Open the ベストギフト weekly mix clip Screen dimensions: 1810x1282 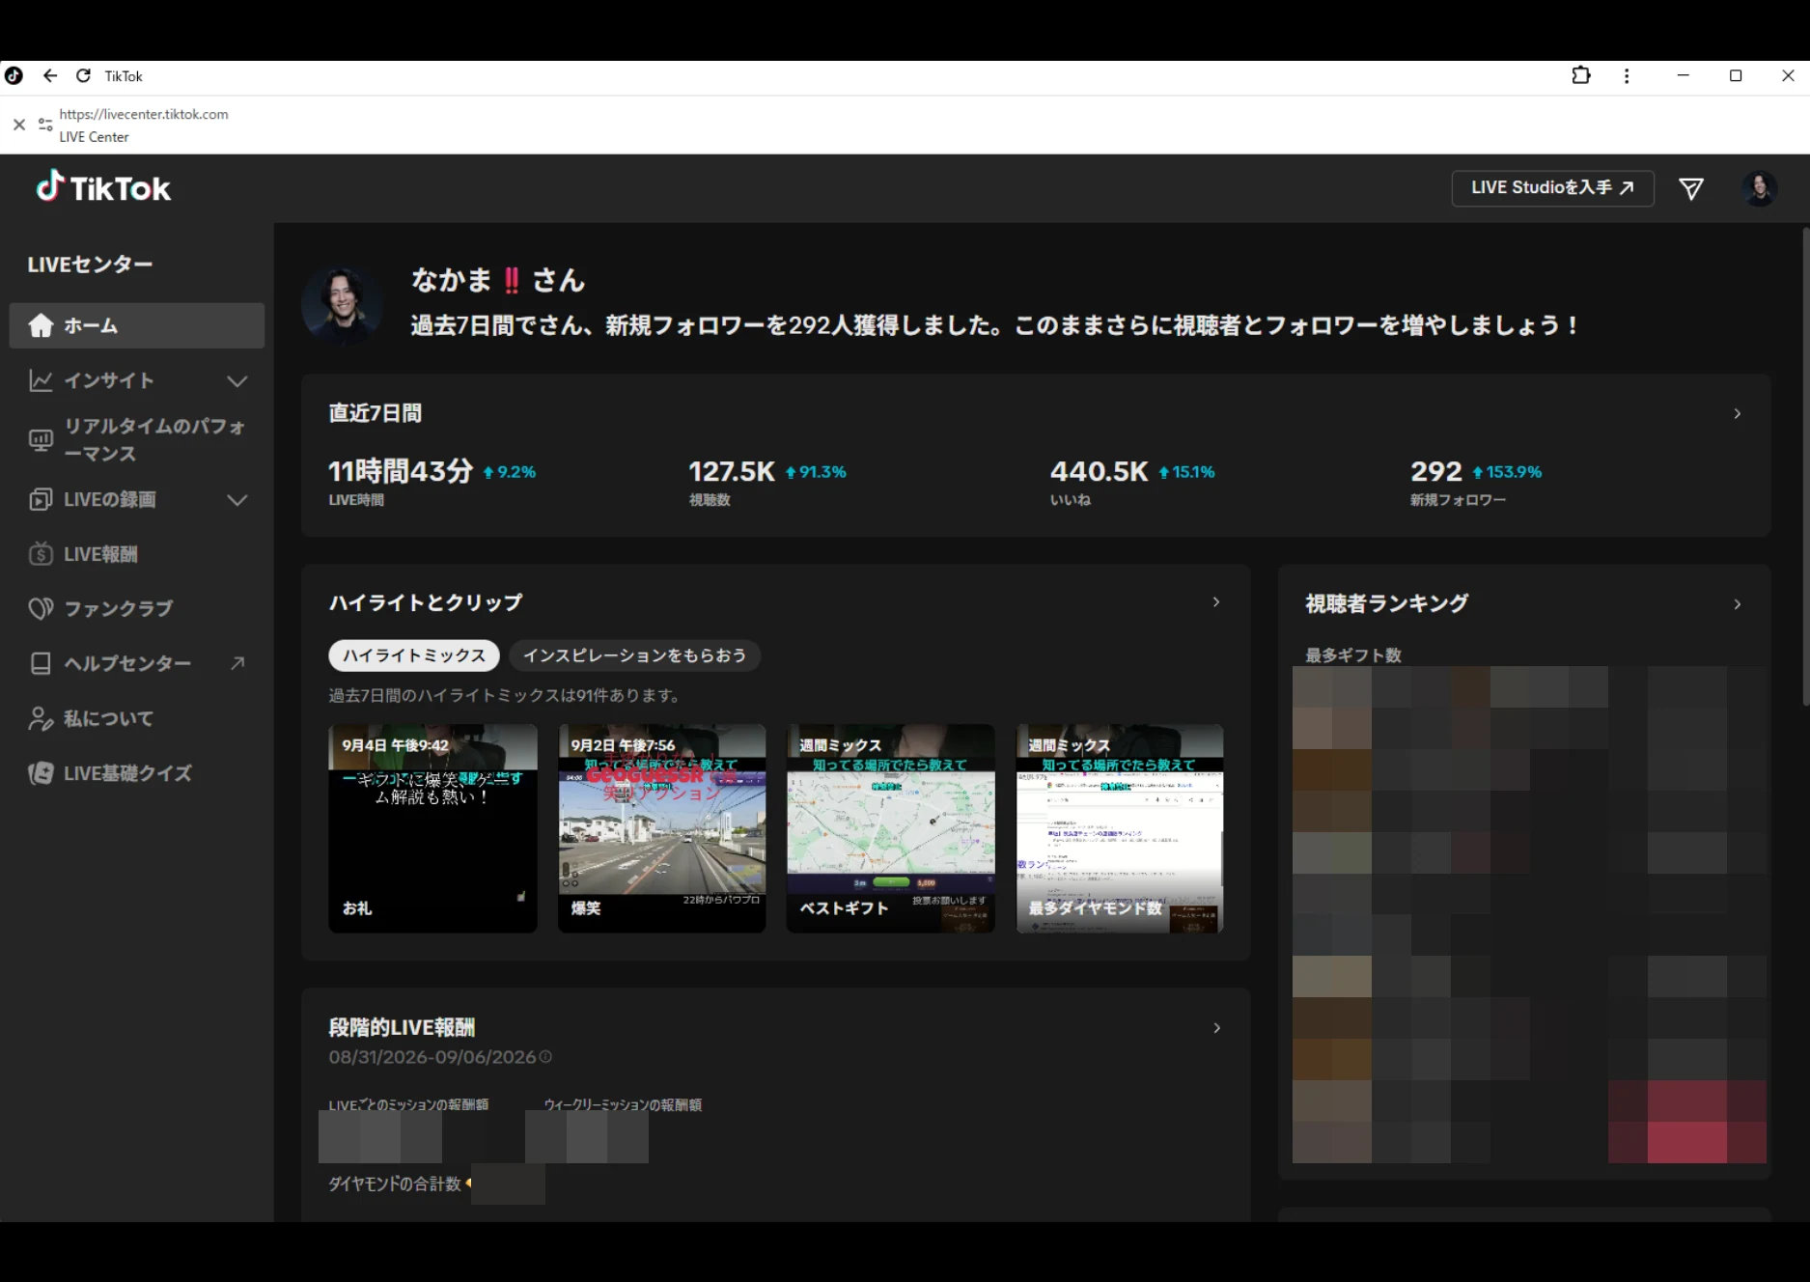click(x=891, y=828)
